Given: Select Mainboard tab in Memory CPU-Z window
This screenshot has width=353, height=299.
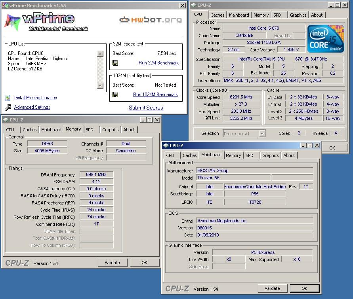Looking at the screenshot, I should 51,130.
